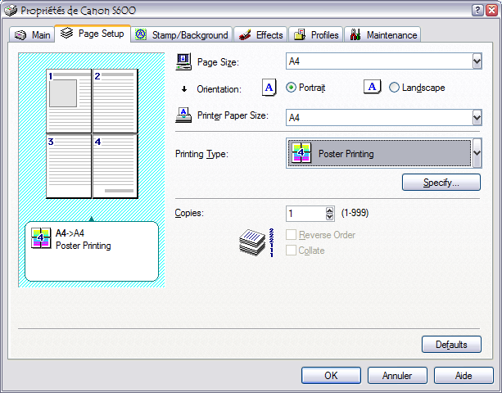502x393 pixels.
Task: Click poster preview page 2
Action: 115,102
